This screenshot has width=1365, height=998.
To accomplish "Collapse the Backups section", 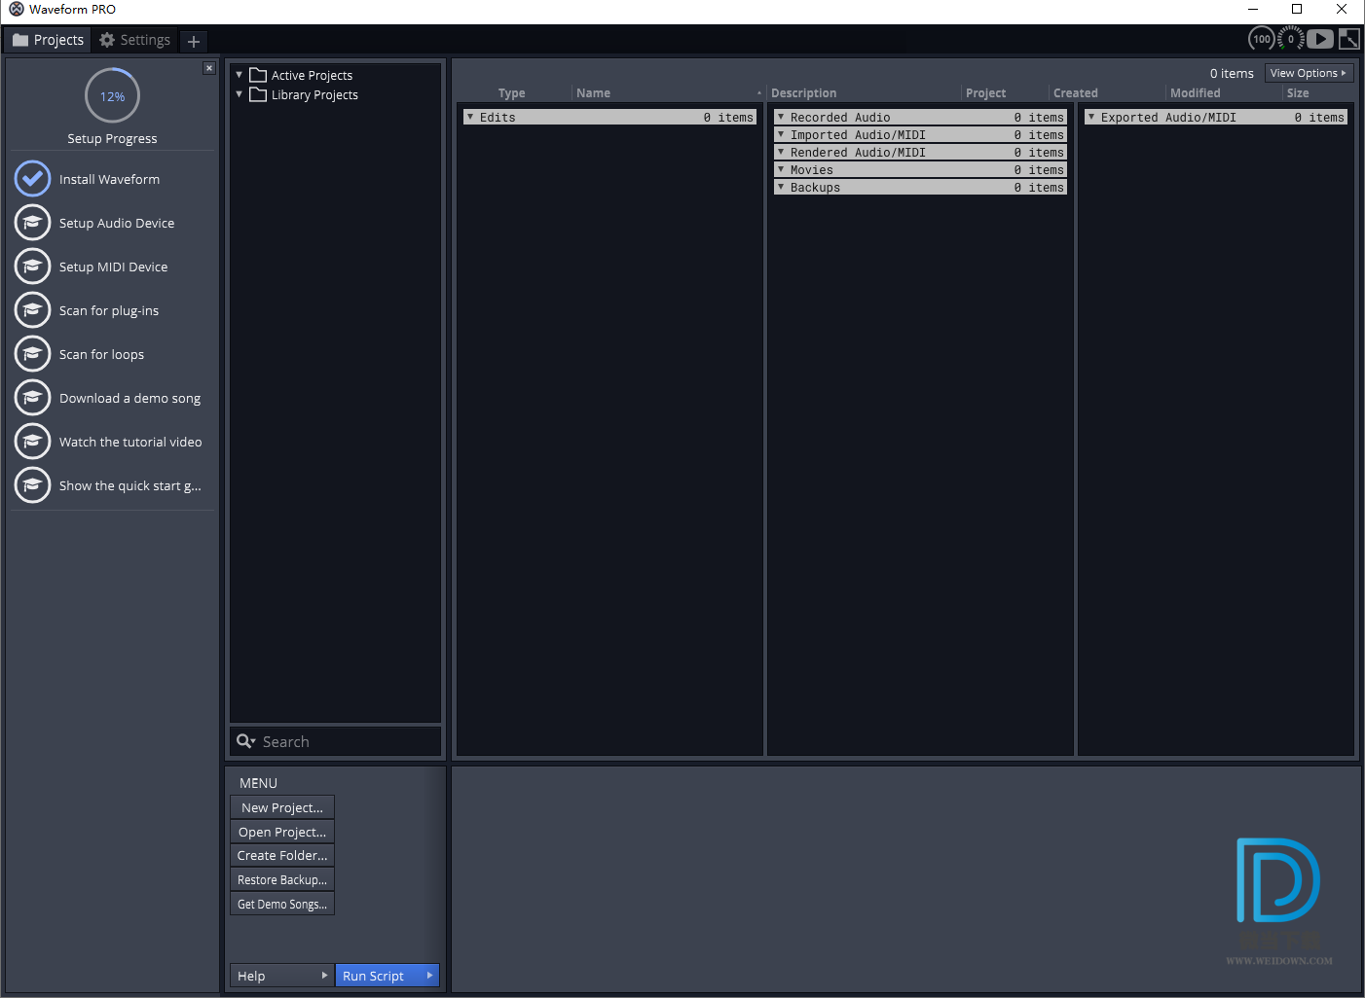I will (x=781, y=187).
